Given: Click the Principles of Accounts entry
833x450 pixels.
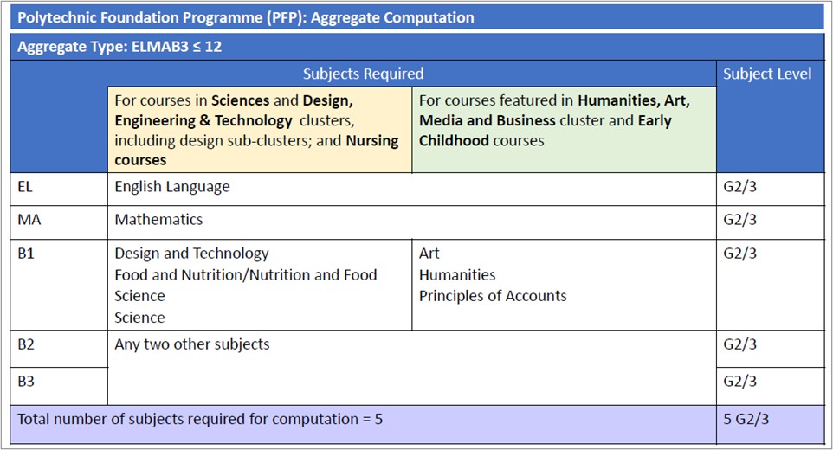Looking at the screenshot, I should pyautogui.click(x=493, y=296).
